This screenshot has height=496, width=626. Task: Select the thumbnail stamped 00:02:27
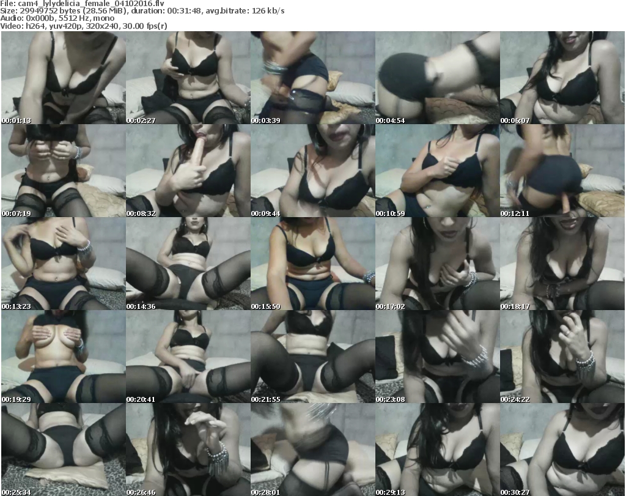(188, 78)
